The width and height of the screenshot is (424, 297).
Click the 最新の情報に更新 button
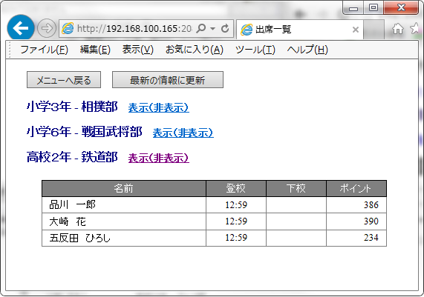168,80
